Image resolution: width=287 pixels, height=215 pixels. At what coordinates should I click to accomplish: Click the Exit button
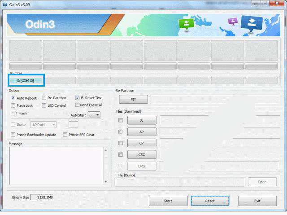257,201
